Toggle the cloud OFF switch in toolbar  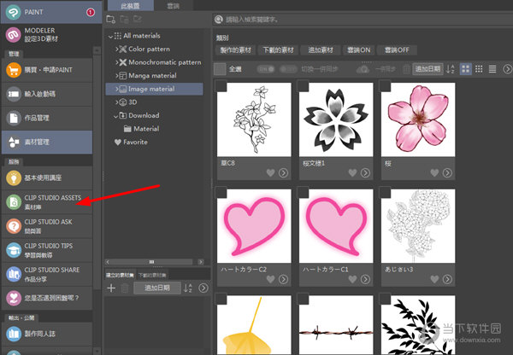tap(288, 69)
